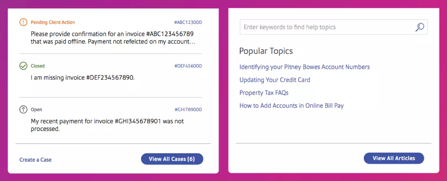Select the Pending Client Action status label

(53, 22)
